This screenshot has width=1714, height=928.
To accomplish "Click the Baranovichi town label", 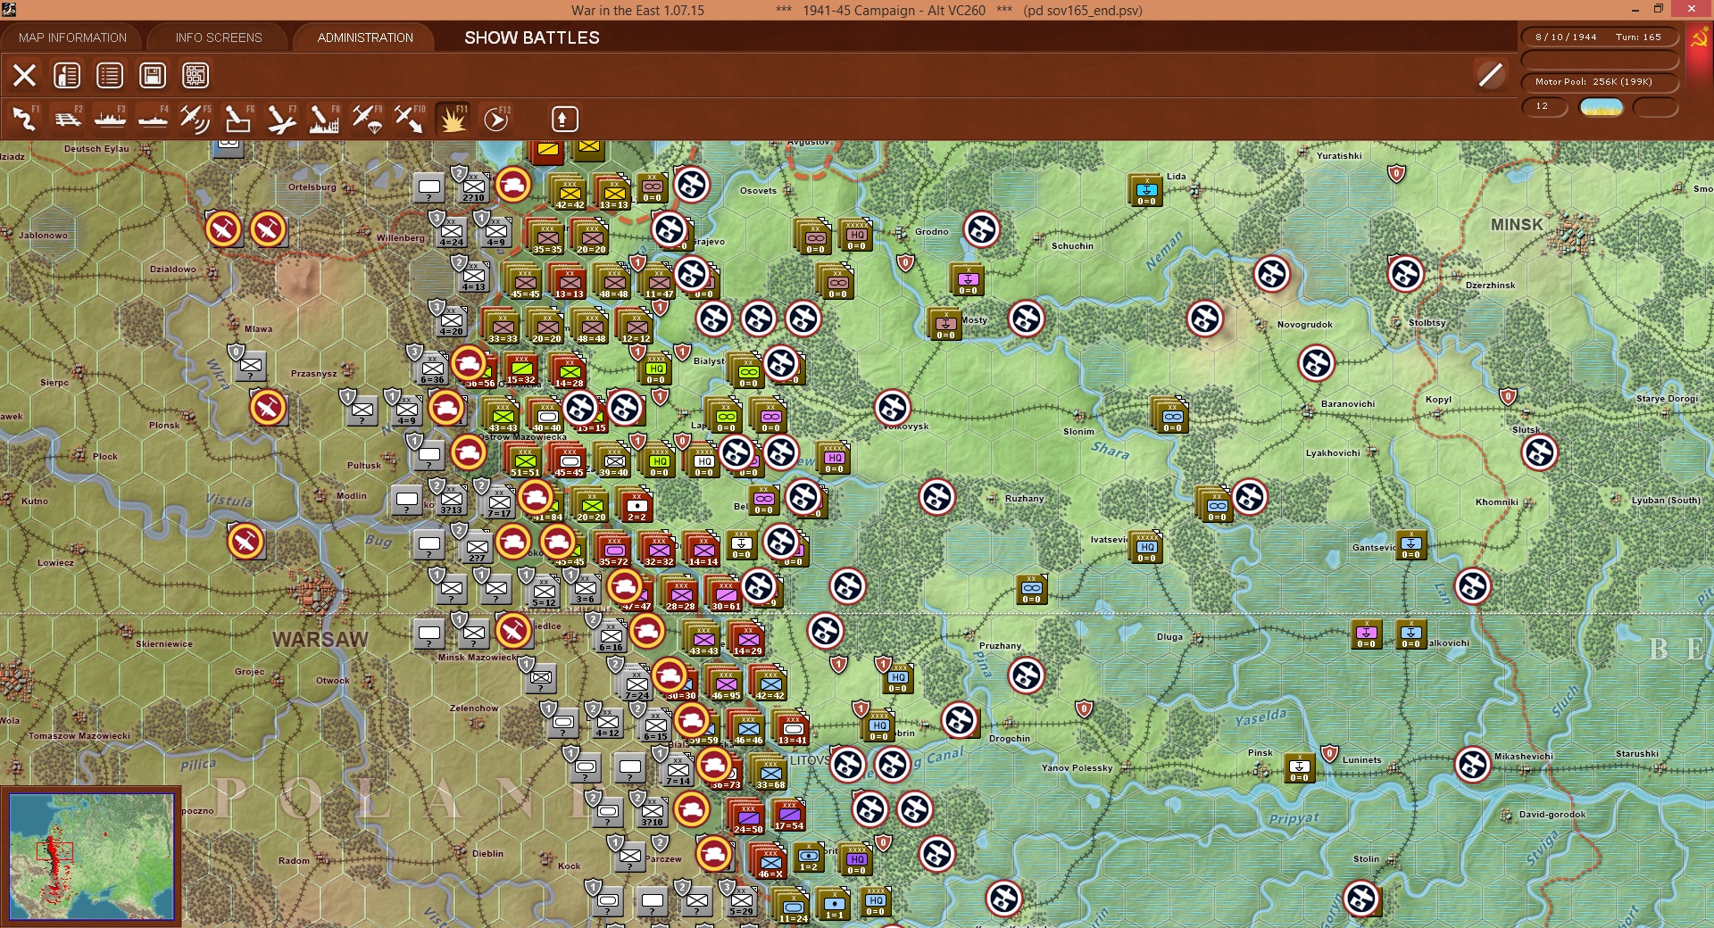I will coord(1348,404).
